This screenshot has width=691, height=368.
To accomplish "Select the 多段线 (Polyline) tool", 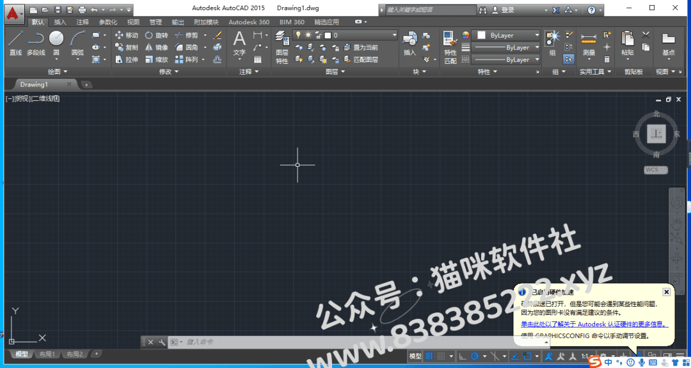I will click(36, 43).
